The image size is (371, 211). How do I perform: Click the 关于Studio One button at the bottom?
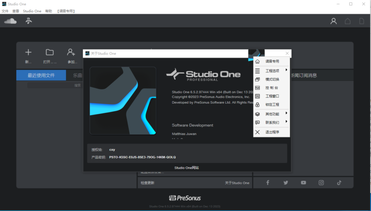pyautogui.click(x=237, y=183)
